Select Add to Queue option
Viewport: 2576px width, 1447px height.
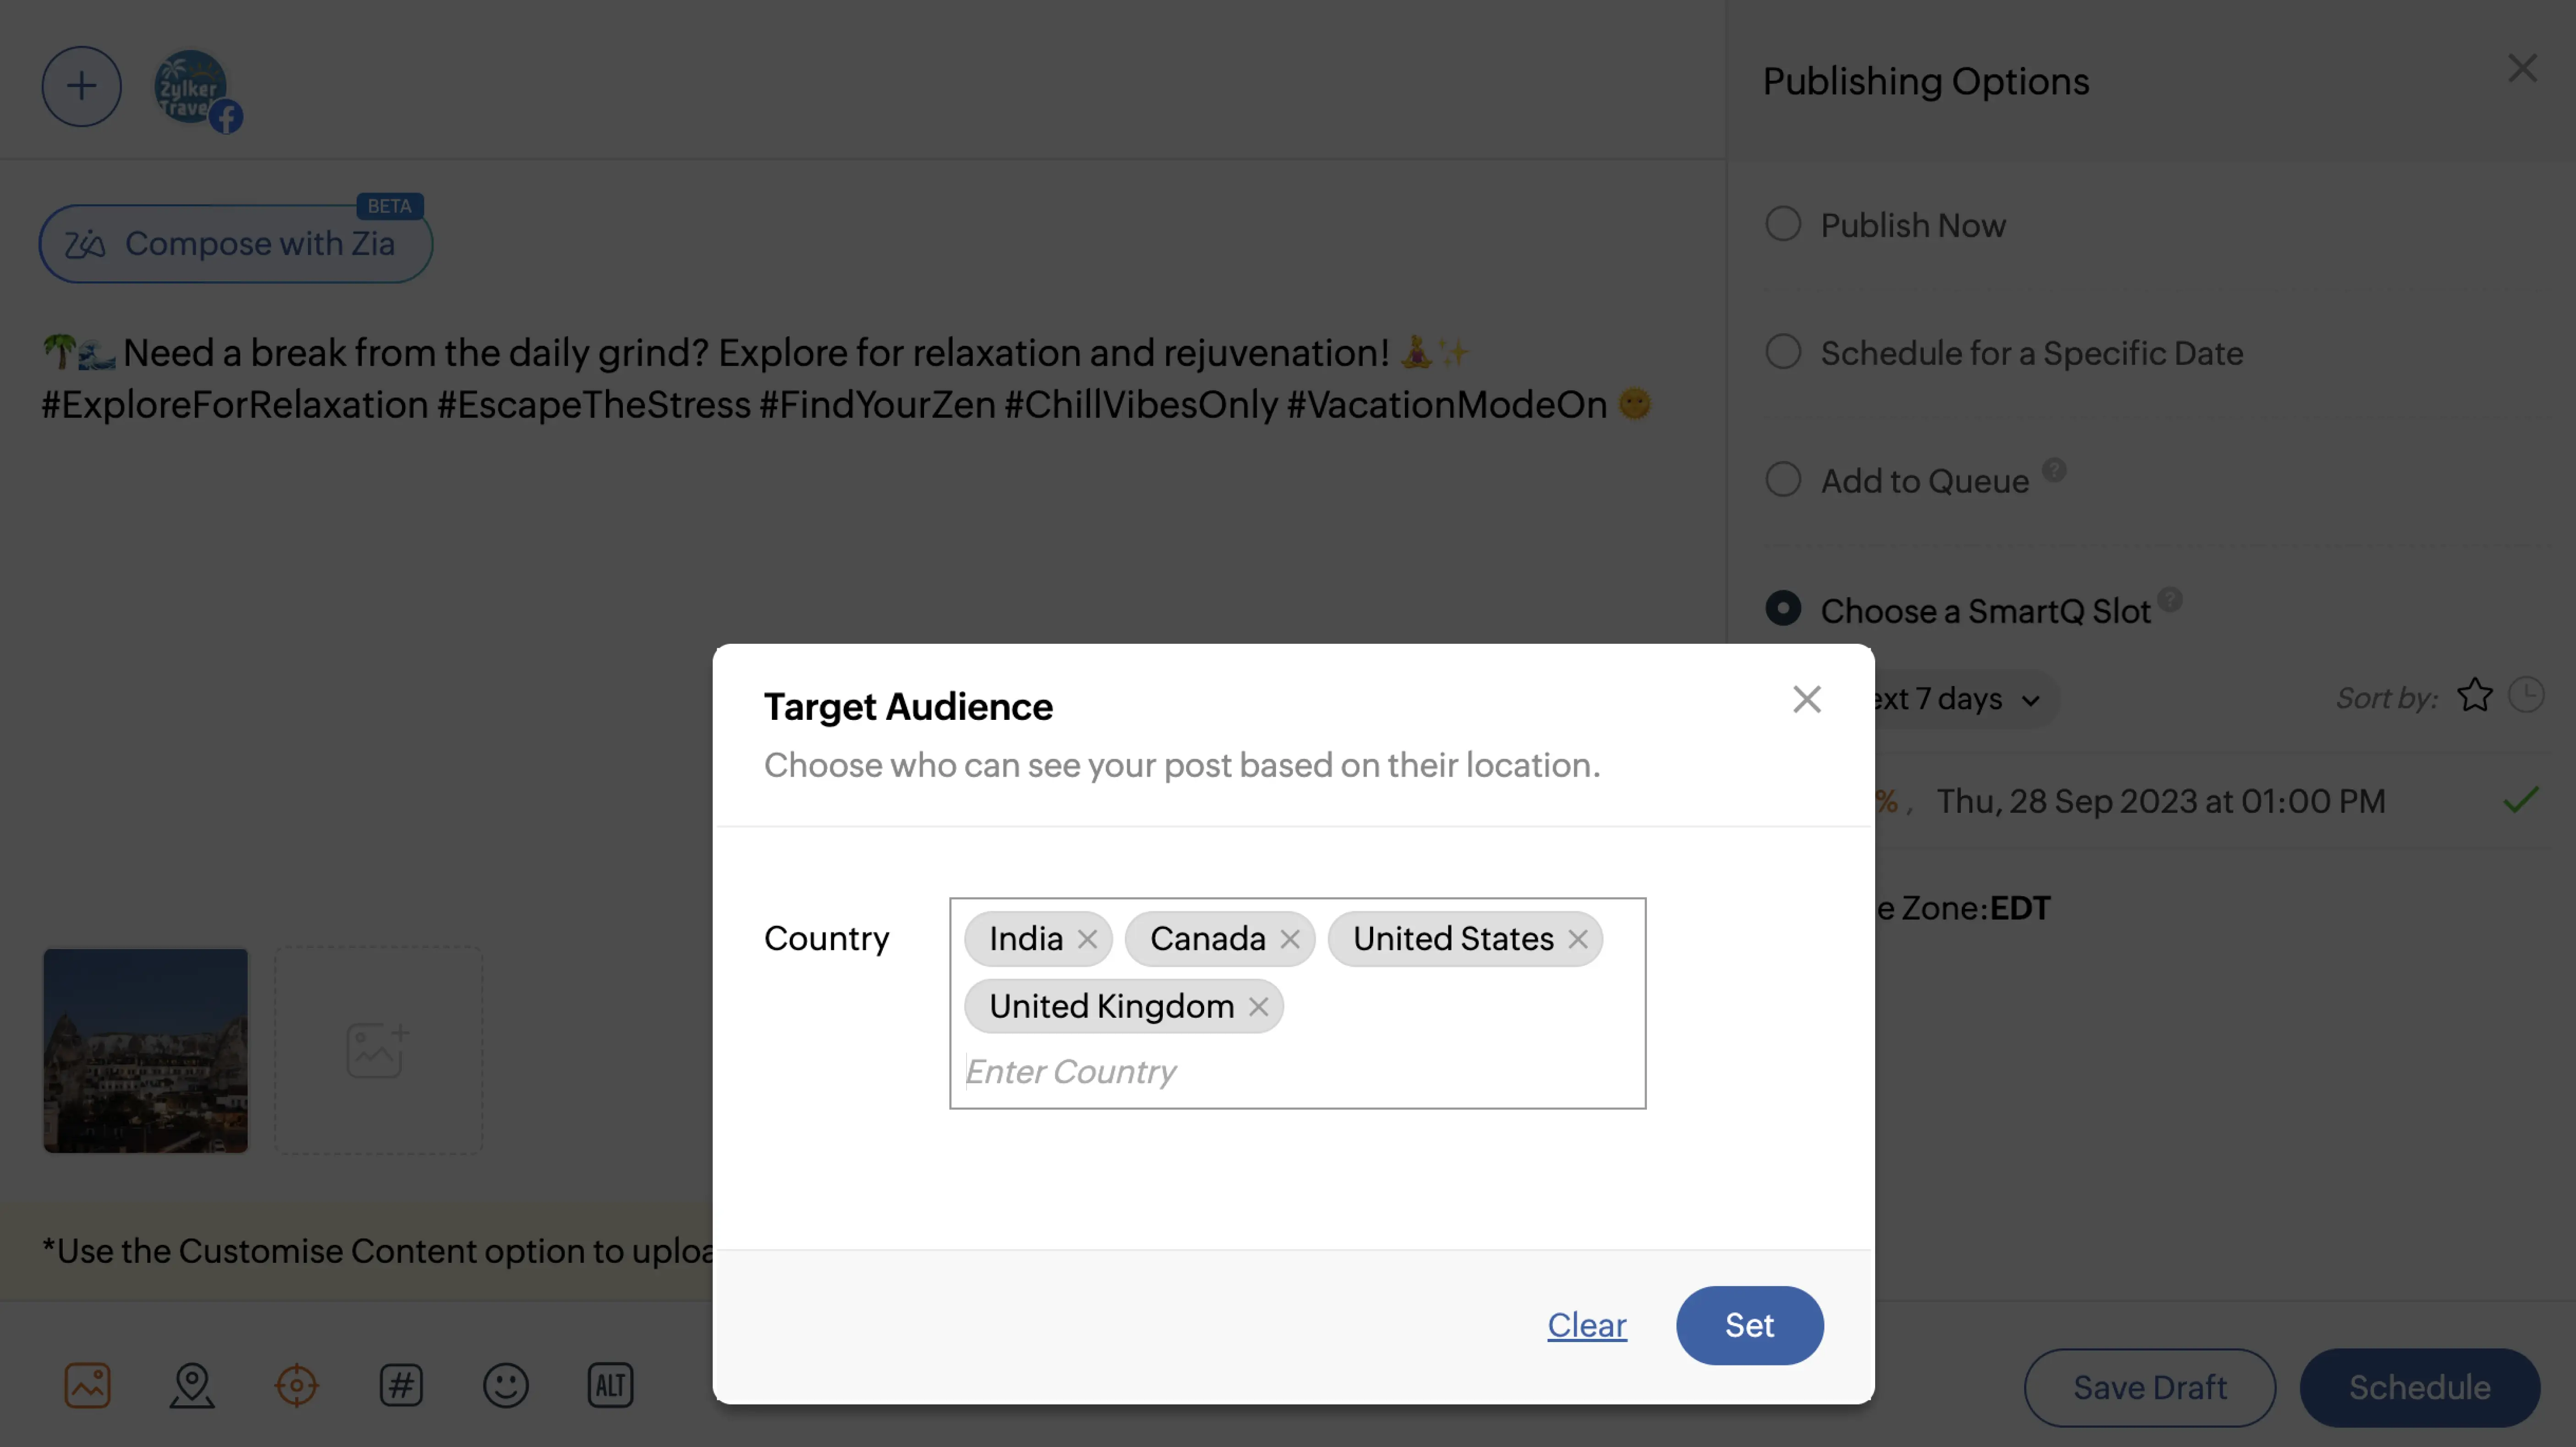[x=1783, y=481]
